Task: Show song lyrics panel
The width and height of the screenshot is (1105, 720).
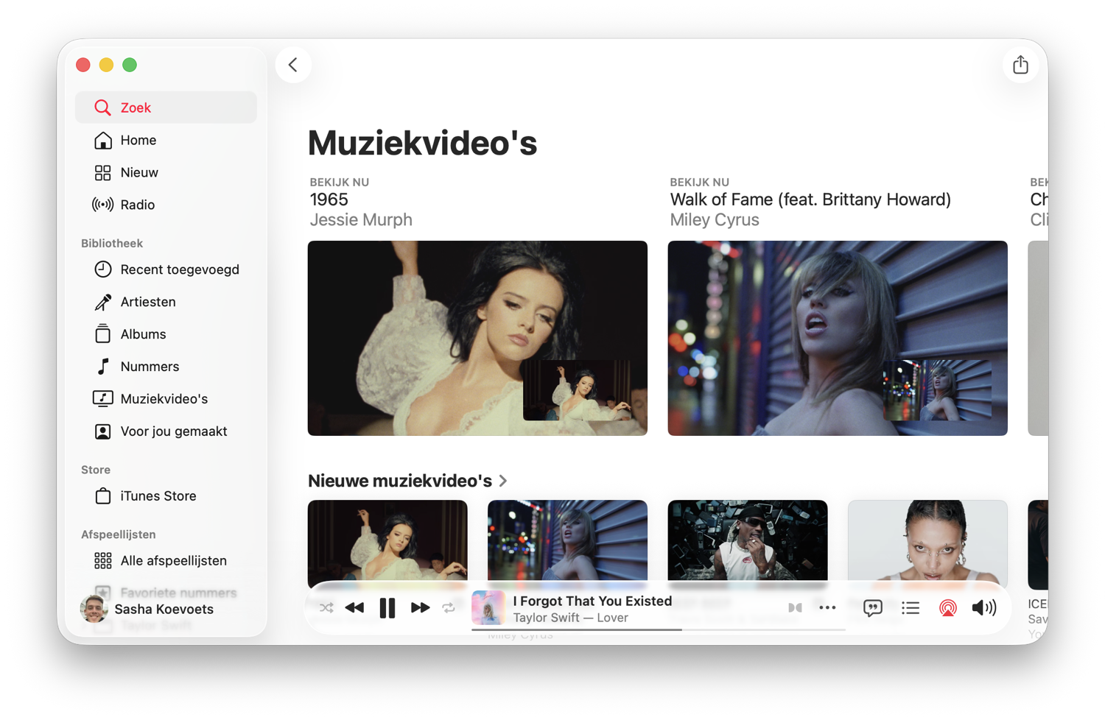Action: (x=873, y=608)
